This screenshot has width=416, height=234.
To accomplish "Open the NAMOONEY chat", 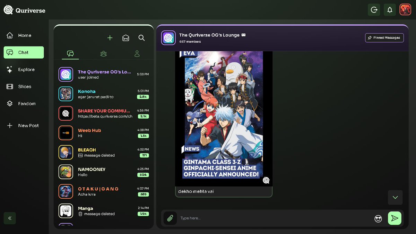I will 104,172.
